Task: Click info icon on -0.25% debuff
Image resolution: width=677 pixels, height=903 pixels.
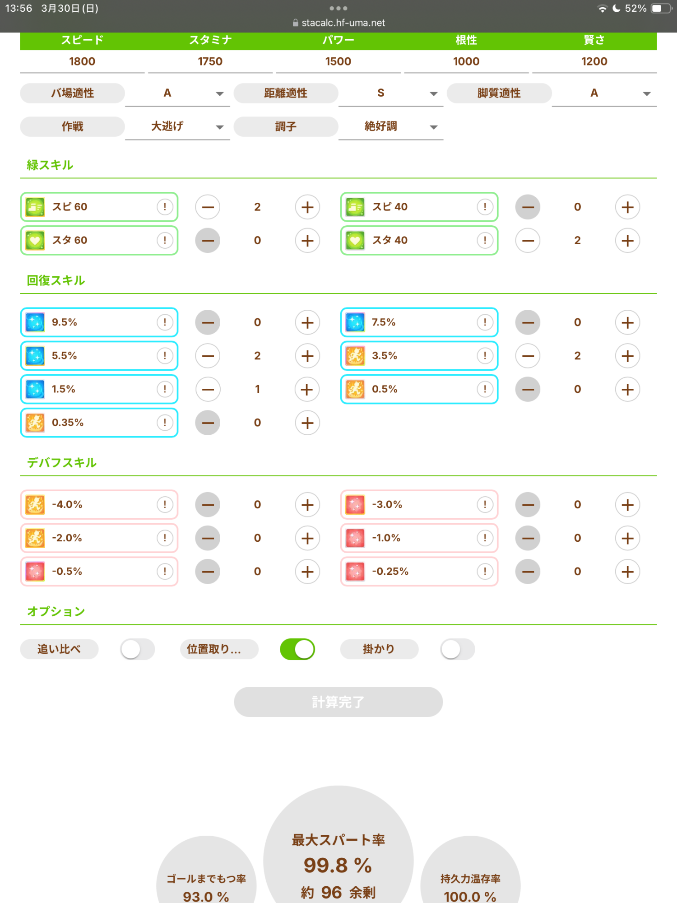Action: tap(485, 572)
